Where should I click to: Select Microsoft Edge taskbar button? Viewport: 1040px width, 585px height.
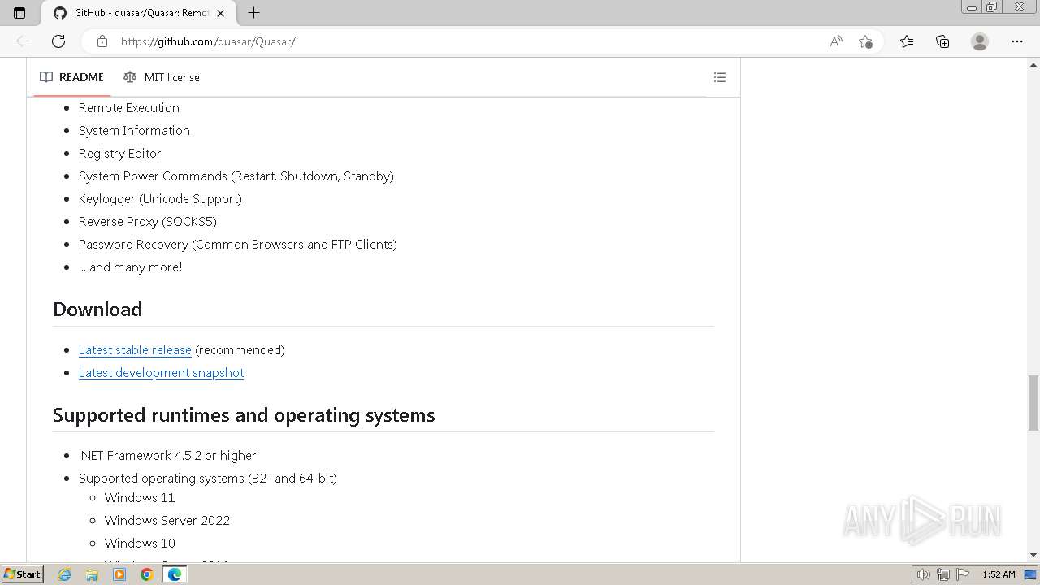point(174,574)
